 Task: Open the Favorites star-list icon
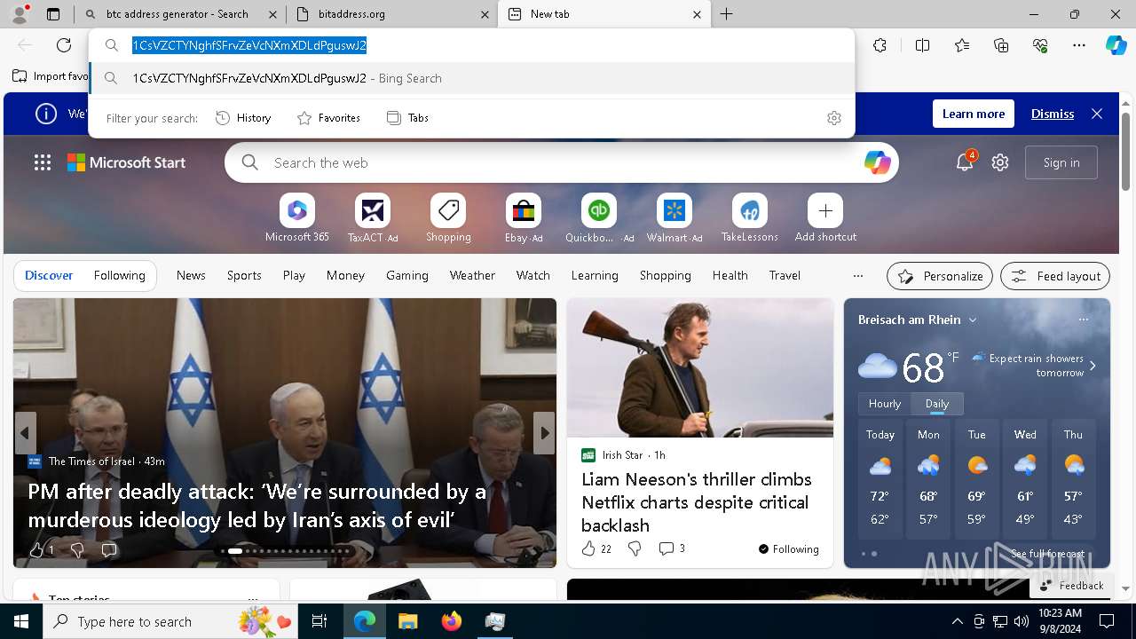(x=962, y=45)
